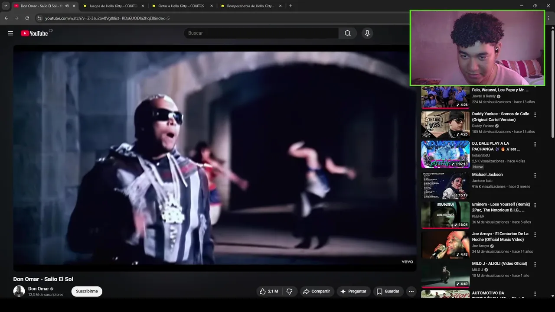Screen dimensions: 555x312
Task: Dislike the Don Omar video
Action: tap(289, 291)
